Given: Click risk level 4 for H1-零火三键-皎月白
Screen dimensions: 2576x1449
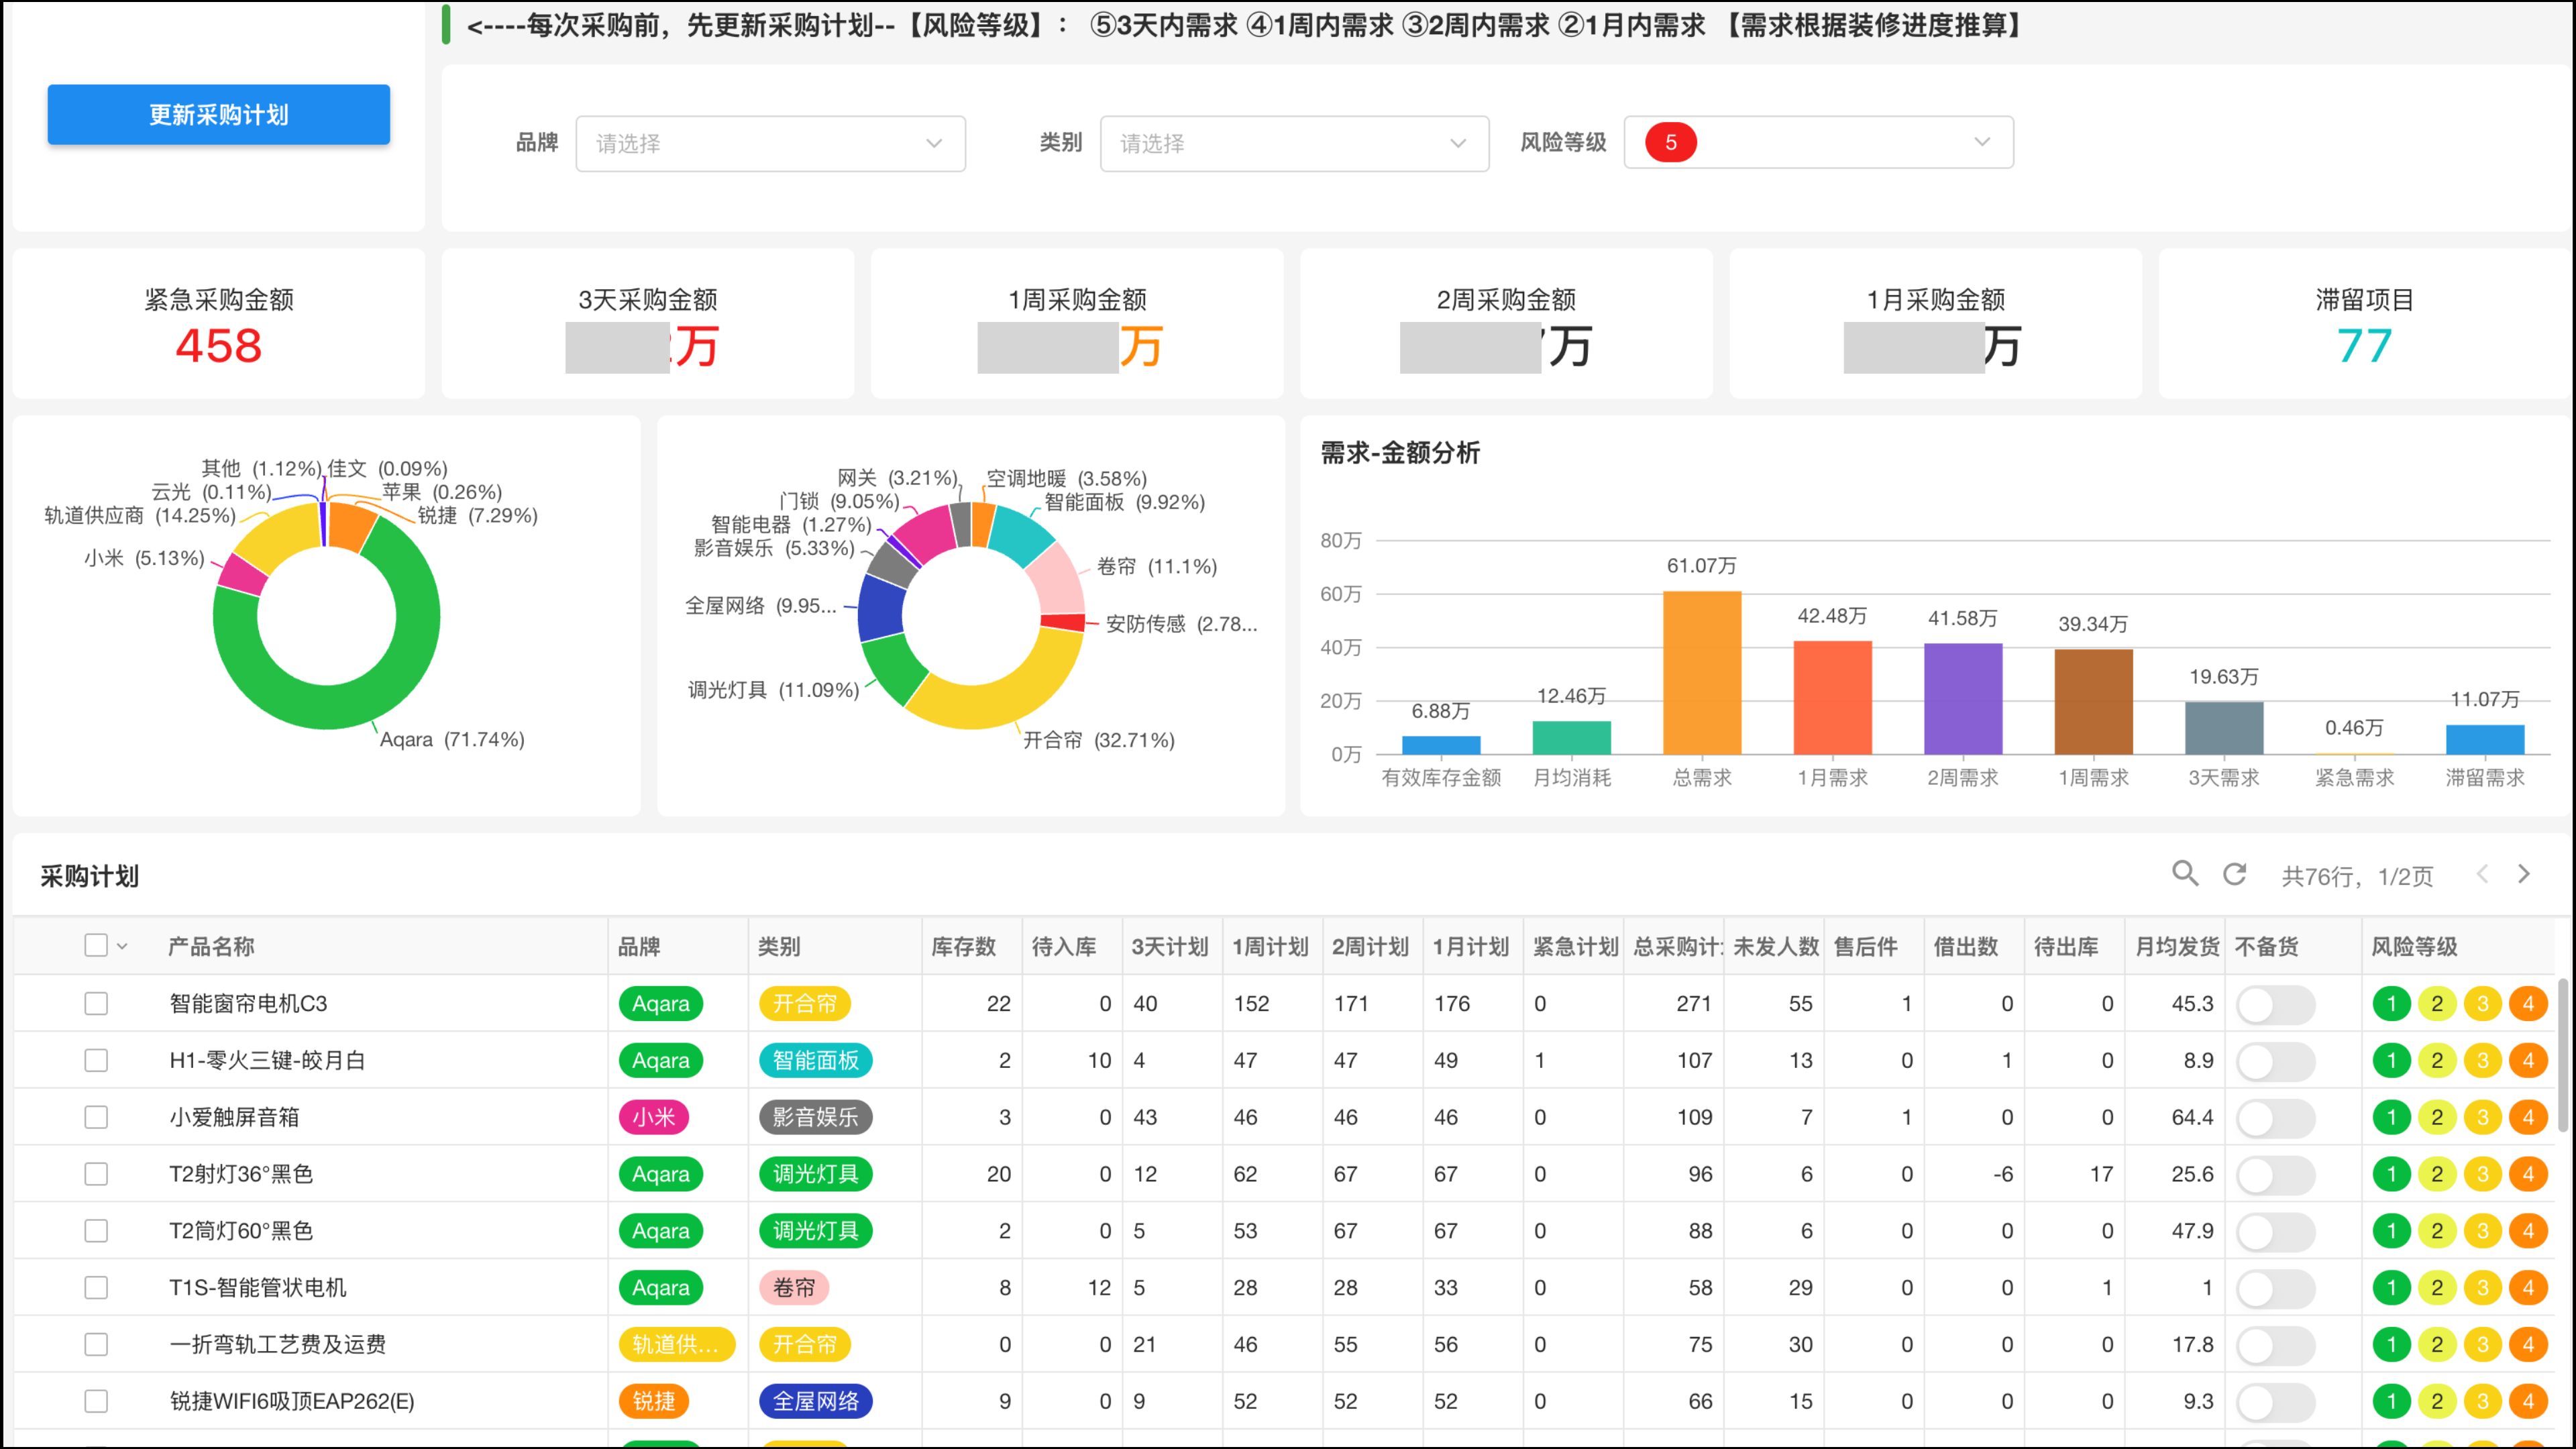Looking at the screenshot, I should [2529, 1061].
